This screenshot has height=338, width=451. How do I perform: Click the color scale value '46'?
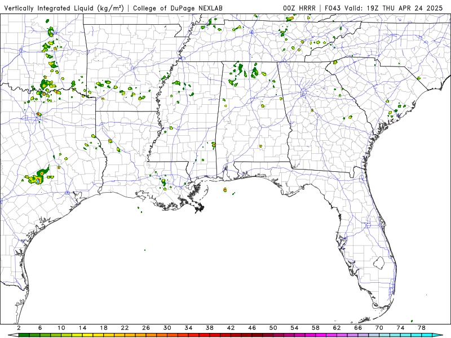(x=252, y=328)
